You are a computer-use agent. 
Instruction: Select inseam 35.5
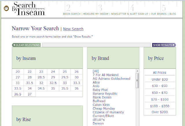click(65, 88)
